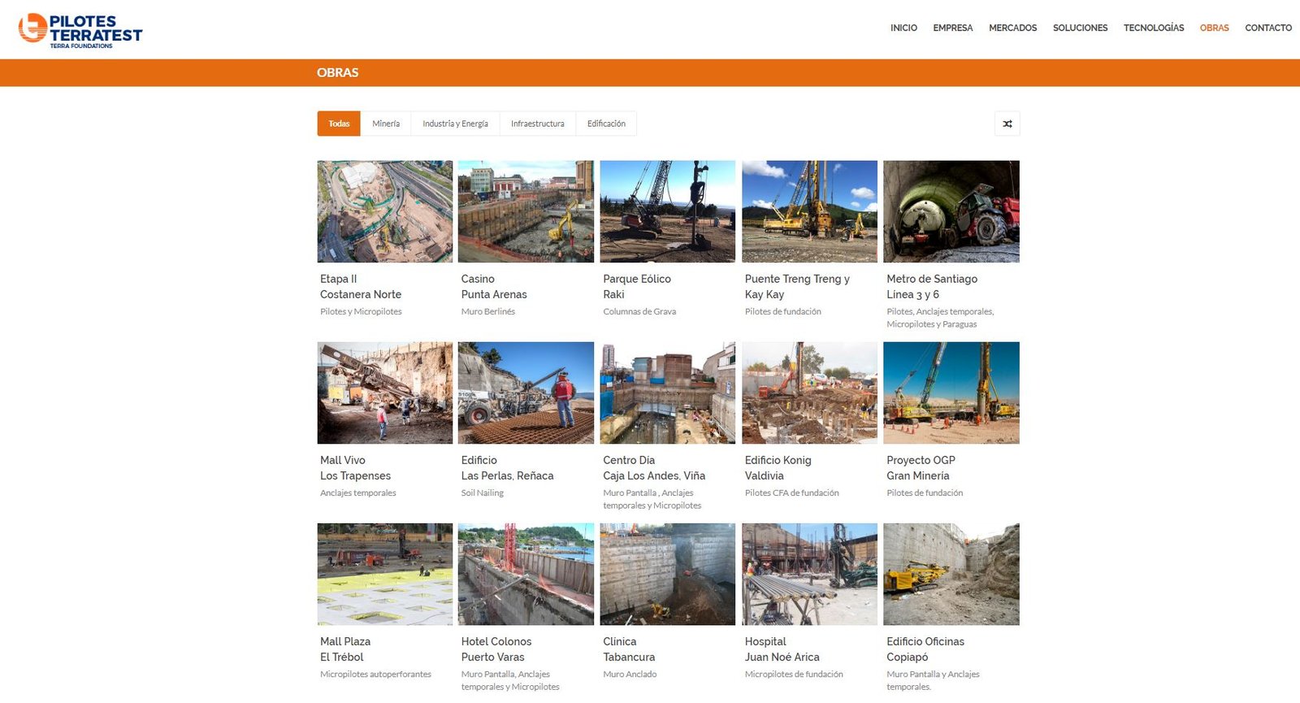Open the Parque Eólico Raki thumbnail
1300x703 pixels.
pyautogui.click(x=668, y=211)
